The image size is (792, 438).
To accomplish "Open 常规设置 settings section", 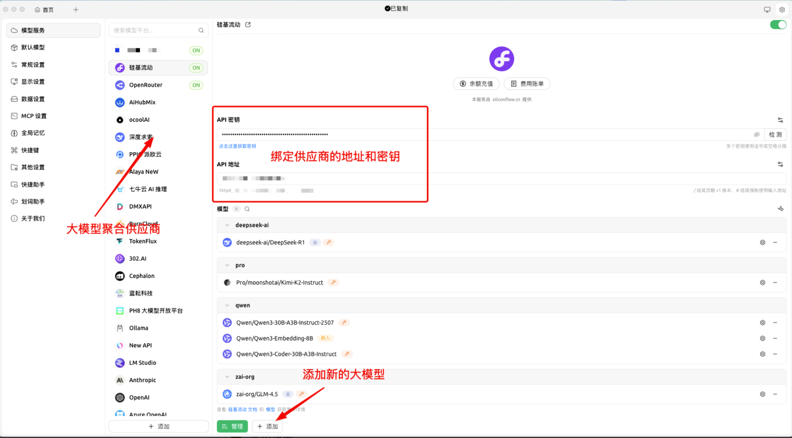I will tap(53, 65).
